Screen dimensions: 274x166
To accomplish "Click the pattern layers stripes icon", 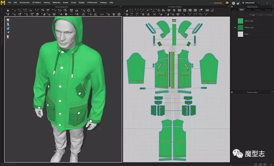I will pyautogui.click(x=207, y=10).
